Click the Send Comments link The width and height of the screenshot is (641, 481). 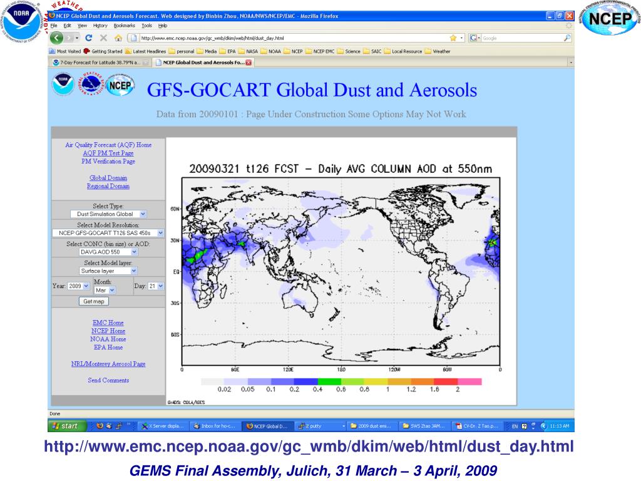click(x=108, y=380)
